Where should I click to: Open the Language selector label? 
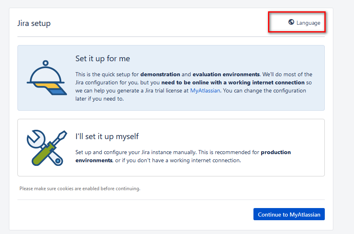(308, 23)
